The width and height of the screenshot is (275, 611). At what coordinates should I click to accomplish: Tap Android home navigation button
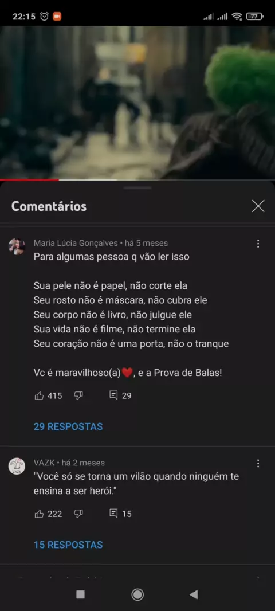point(137,594)
